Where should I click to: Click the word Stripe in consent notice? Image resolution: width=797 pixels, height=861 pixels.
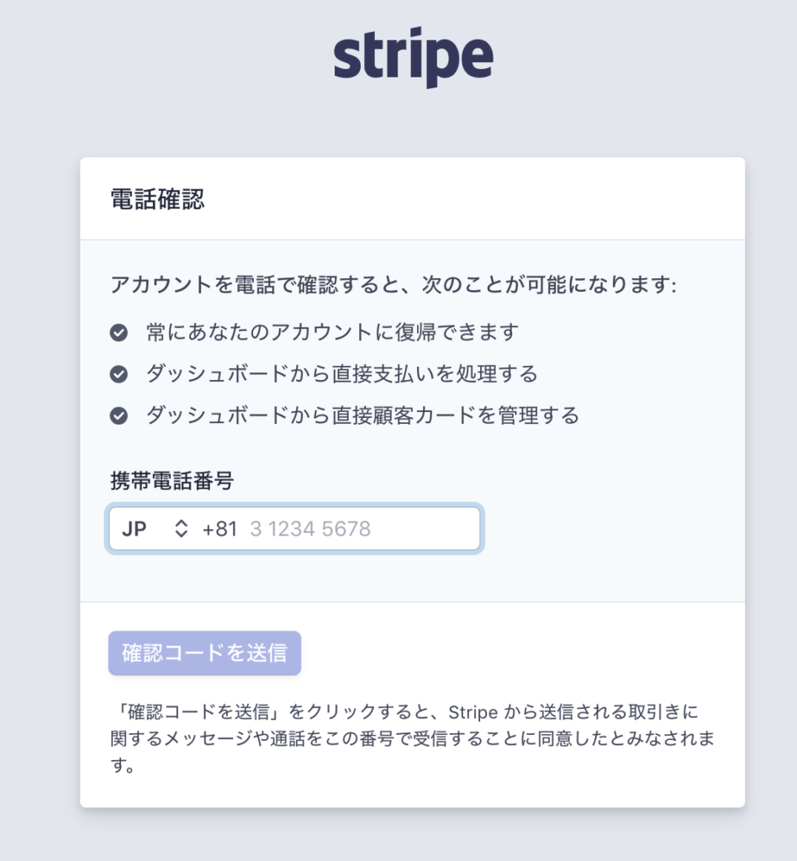pos(473,712)
